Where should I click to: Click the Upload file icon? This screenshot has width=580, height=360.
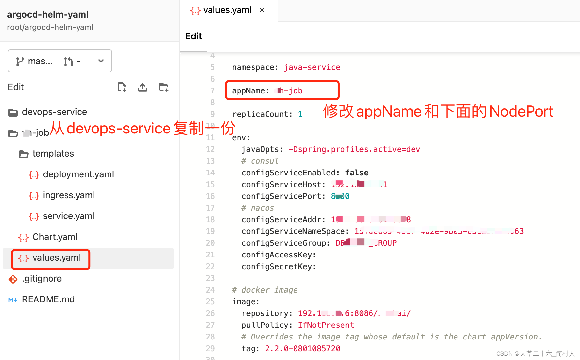[143, 87]
